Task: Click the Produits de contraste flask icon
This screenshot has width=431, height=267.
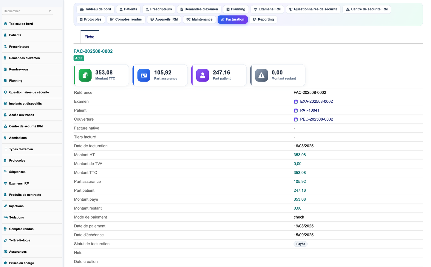Action: tap(5, 195)
